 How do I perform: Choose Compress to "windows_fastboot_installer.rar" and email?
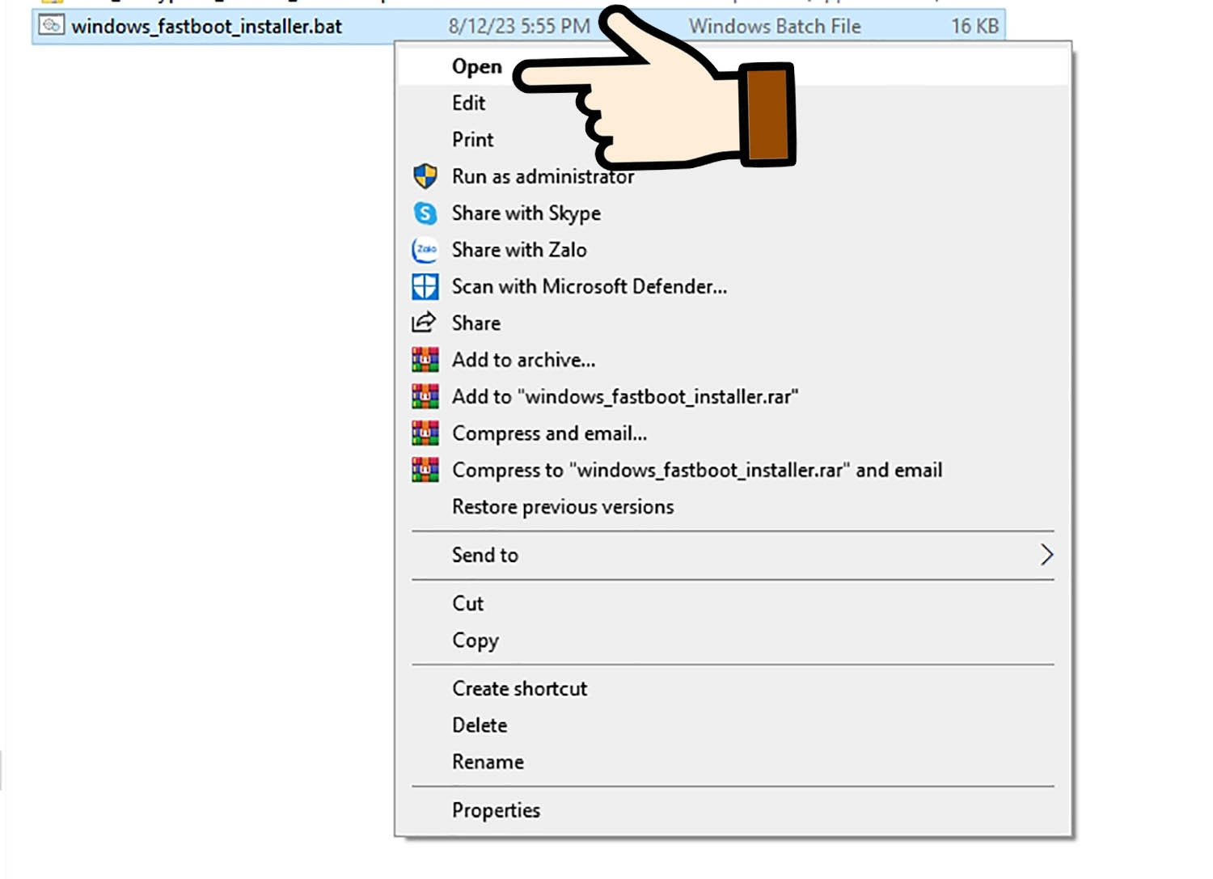(x=733, y=470)
